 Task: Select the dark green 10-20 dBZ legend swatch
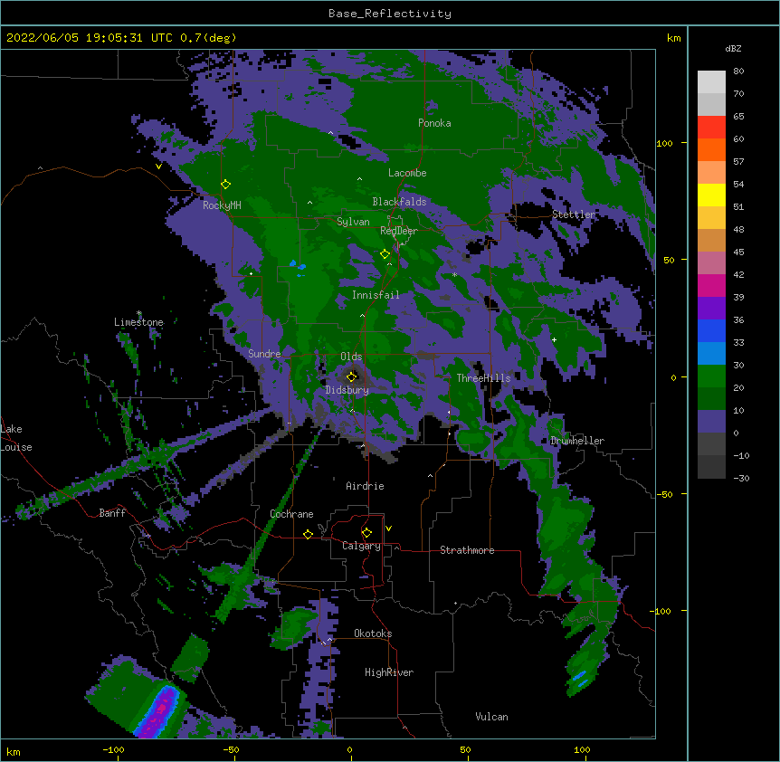pyautogui.click(x=711, y=398)
